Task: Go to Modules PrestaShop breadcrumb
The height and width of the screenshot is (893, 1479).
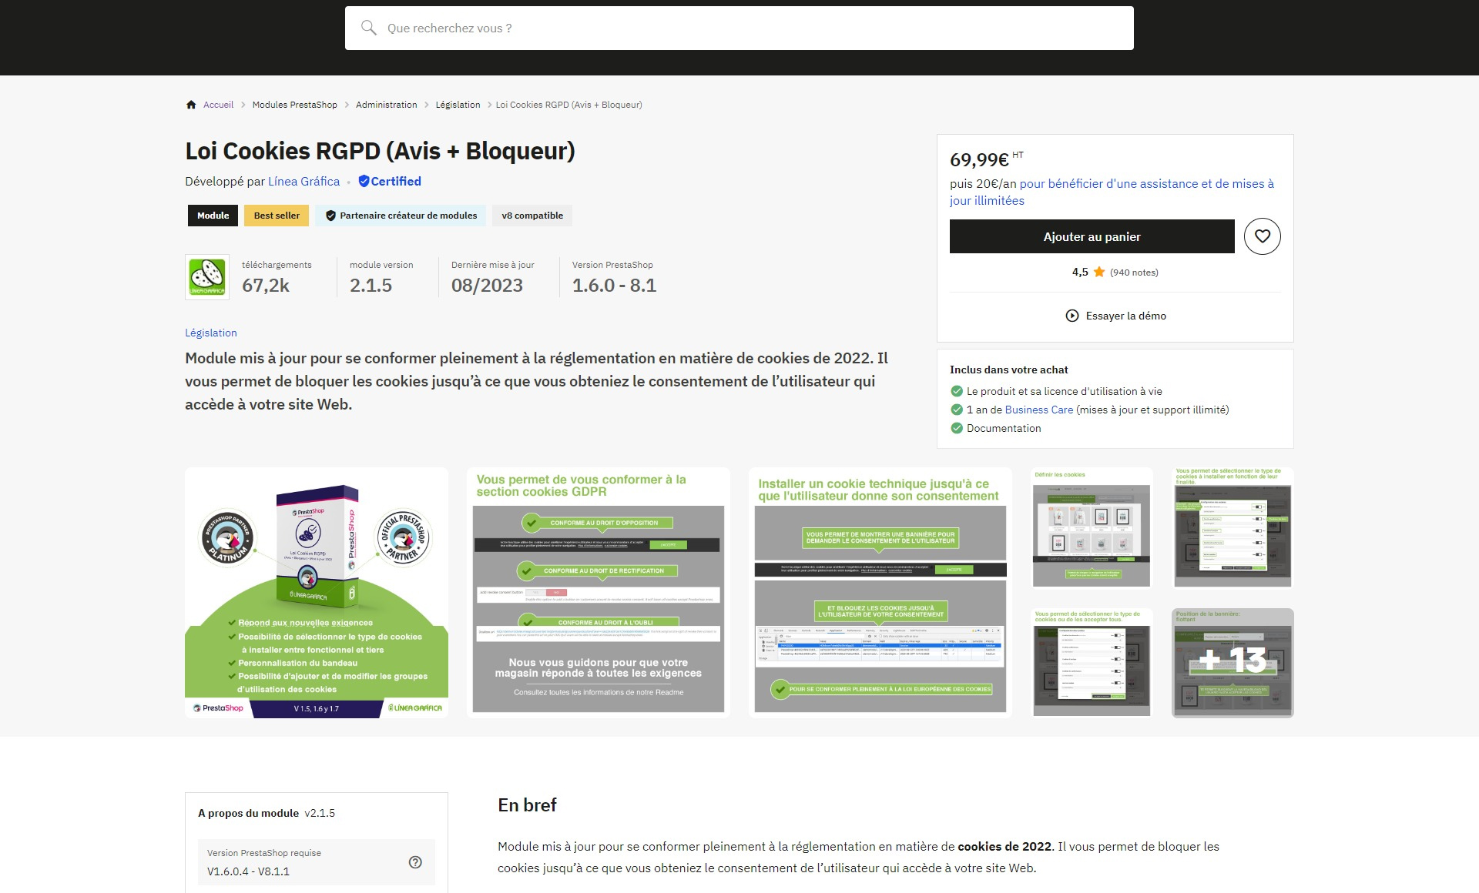Action: click(x=294, y=105)
